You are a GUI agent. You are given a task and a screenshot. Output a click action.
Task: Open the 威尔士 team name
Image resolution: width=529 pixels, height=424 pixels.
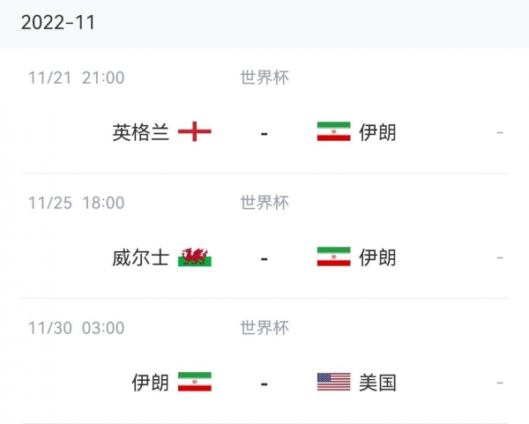pos(140,257)
